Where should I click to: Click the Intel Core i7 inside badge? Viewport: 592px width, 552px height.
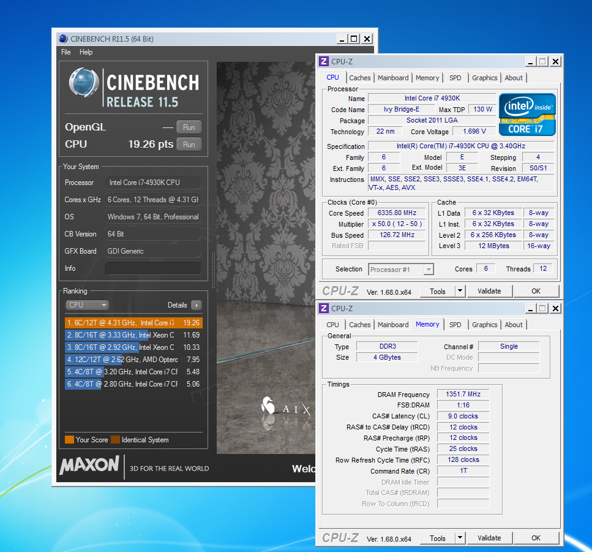(x=527, y=115)
